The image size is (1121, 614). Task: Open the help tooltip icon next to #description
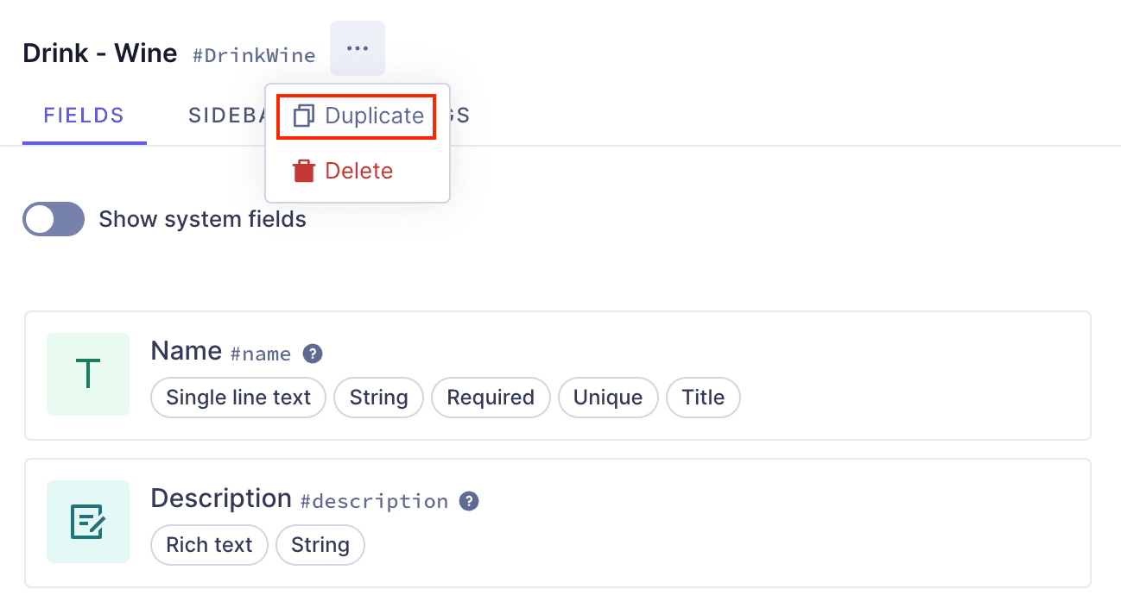[x=467, y=501]
